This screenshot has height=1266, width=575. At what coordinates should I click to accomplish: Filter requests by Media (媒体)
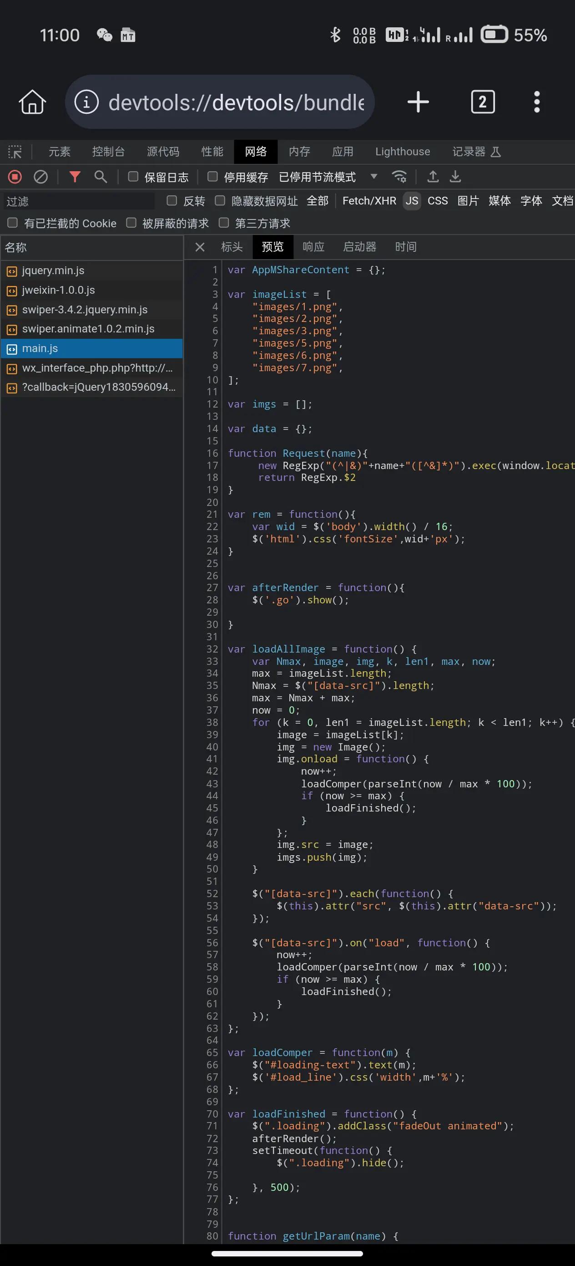(x=499, y=200)
